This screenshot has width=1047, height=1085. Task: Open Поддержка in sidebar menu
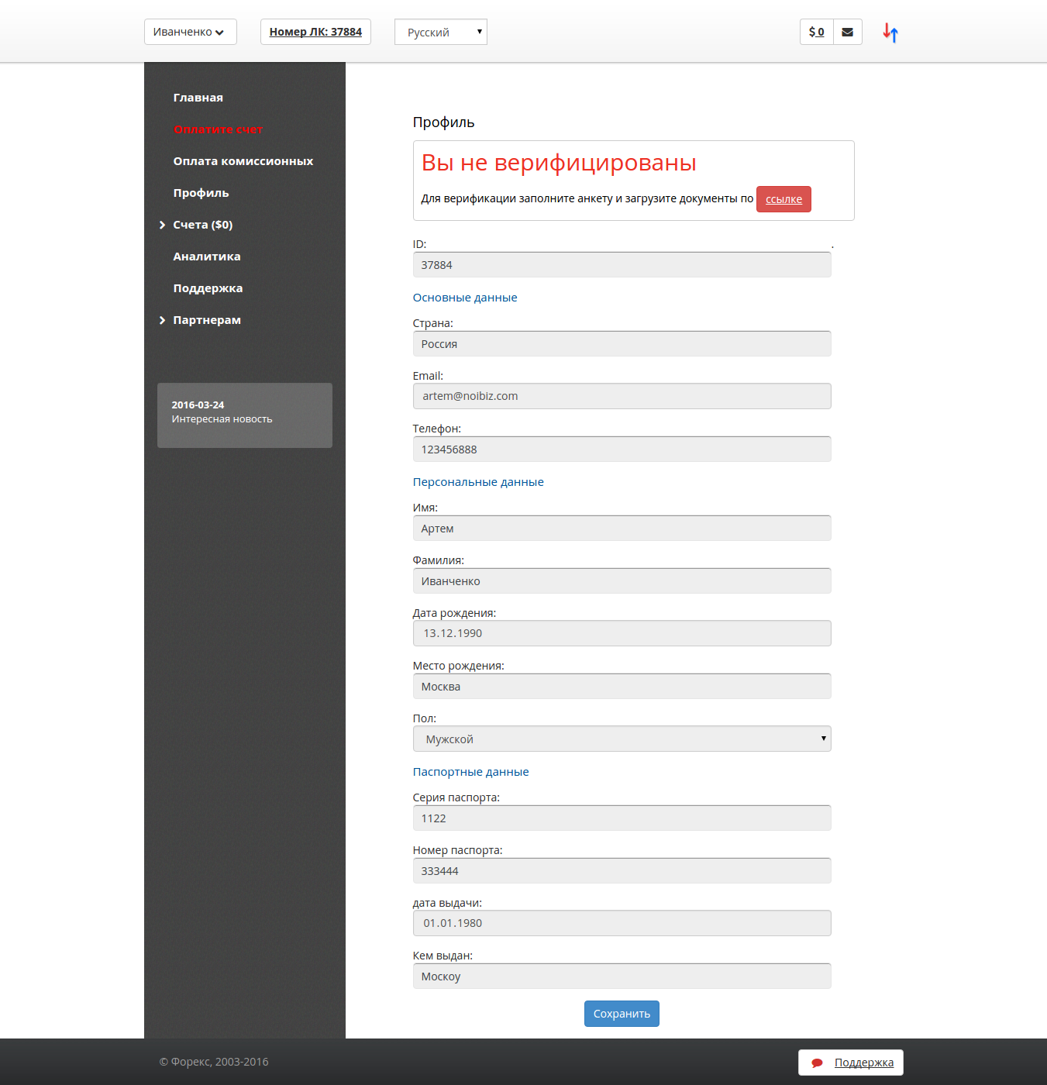(x=208, y=288)
